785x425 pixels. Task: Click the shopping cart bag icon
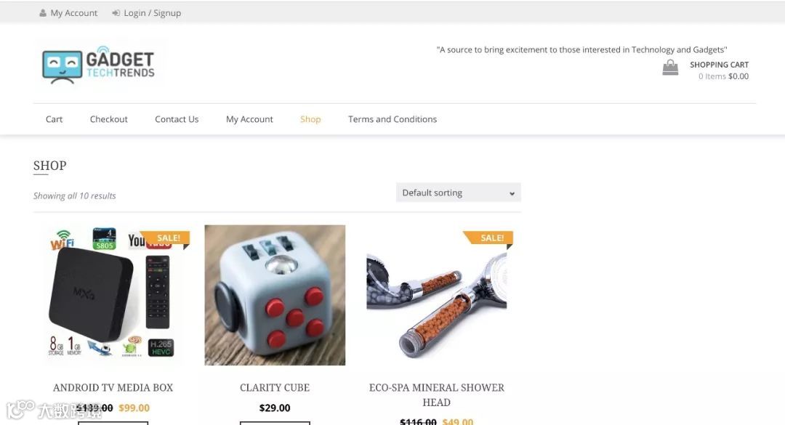click(670, 68)
